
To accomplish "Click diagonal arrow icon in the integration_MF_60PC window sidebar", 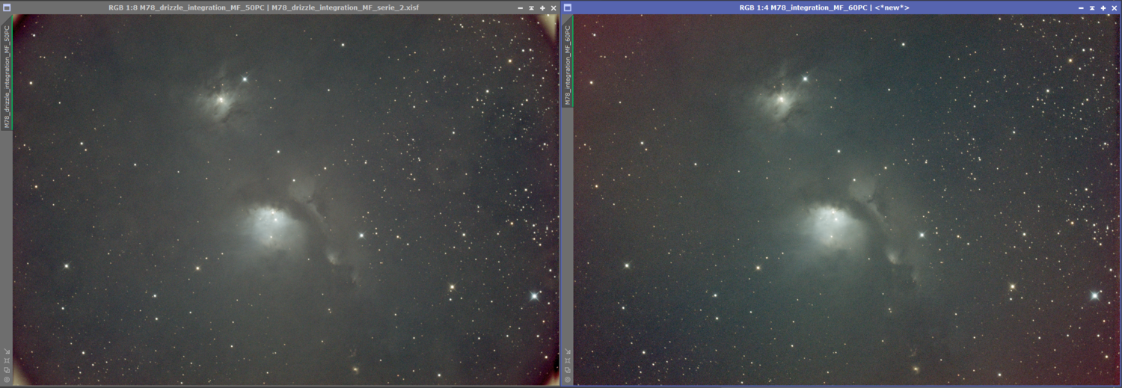I will pyautogui.click(x=568, y=351).
